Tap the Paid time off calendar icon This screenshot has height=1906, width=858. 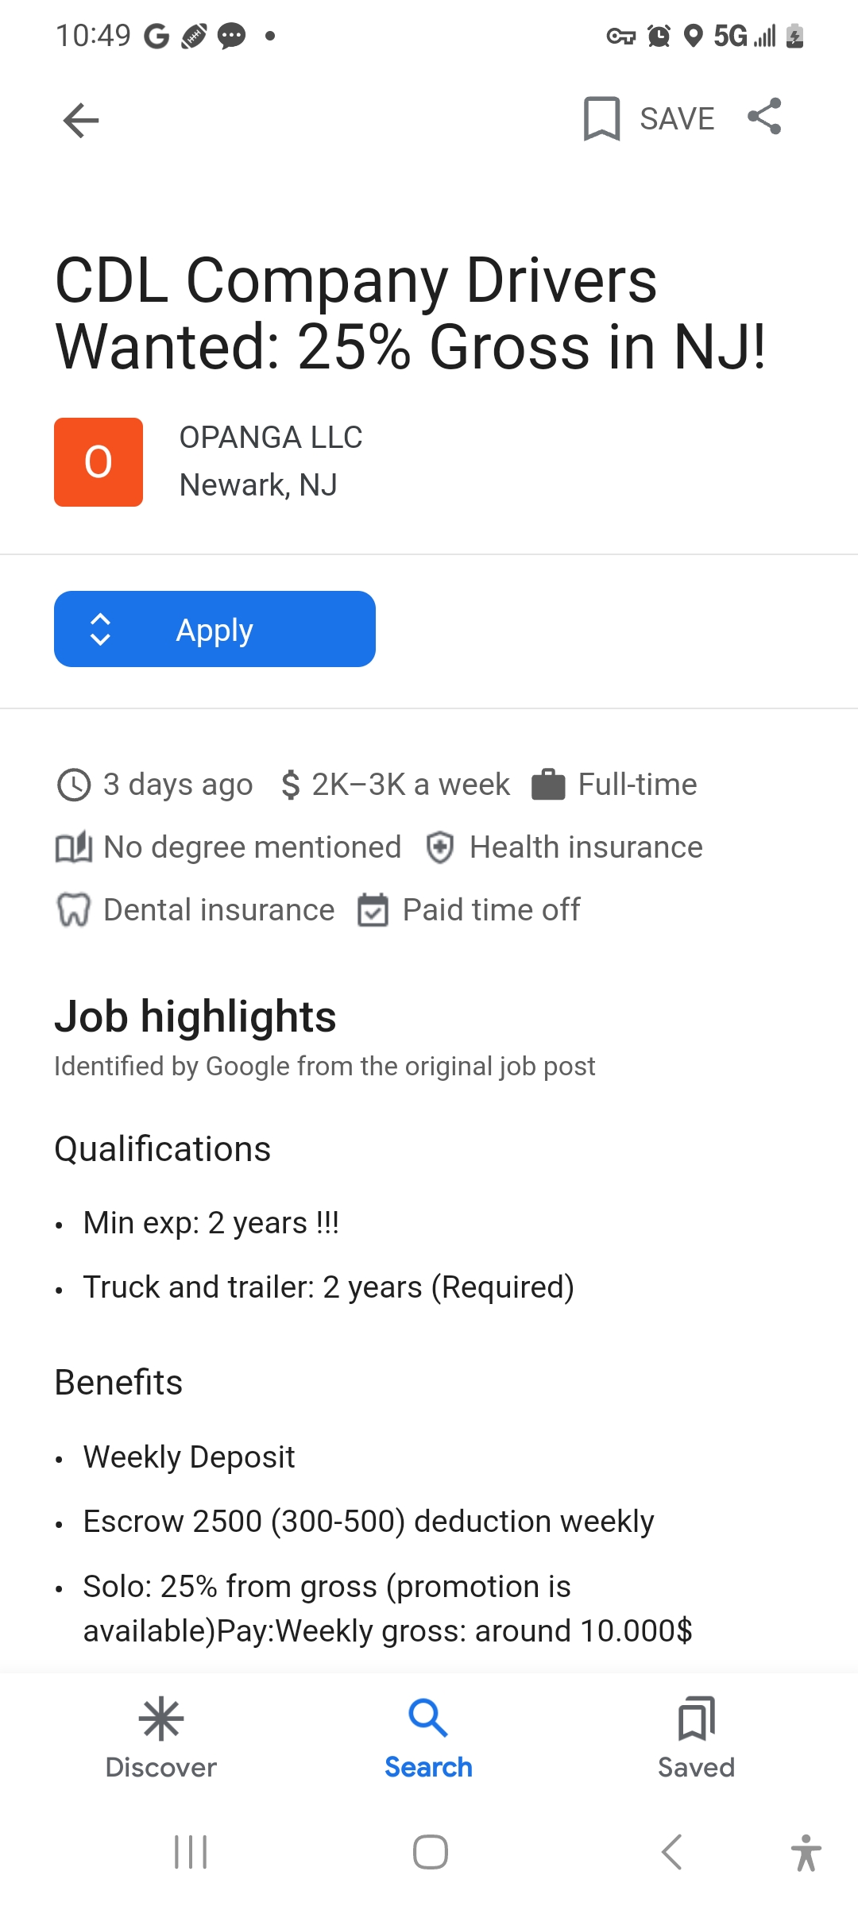(373, 910)
